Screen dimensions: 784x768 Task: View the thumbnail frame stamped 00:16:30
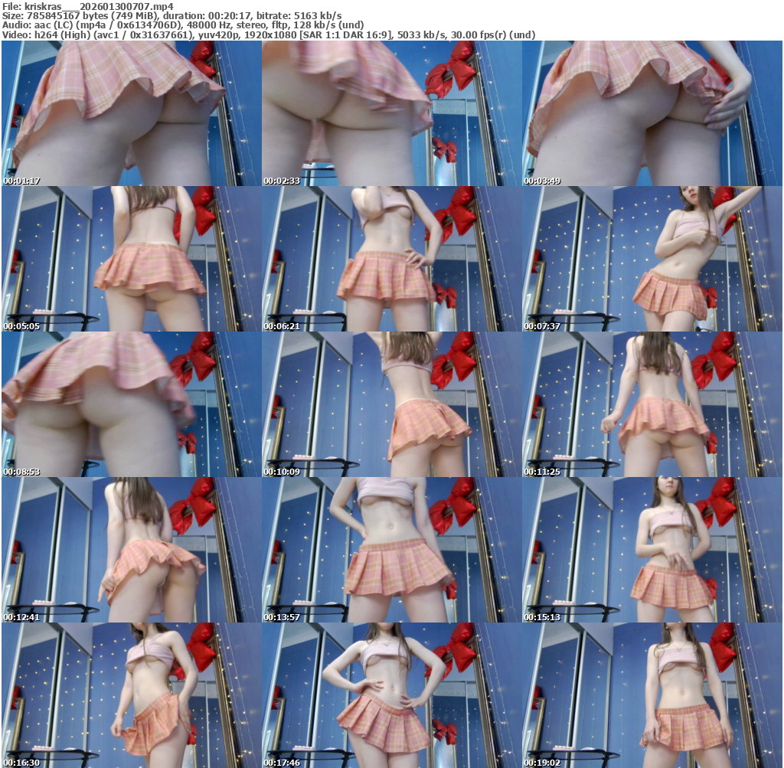tap(132, 695)
